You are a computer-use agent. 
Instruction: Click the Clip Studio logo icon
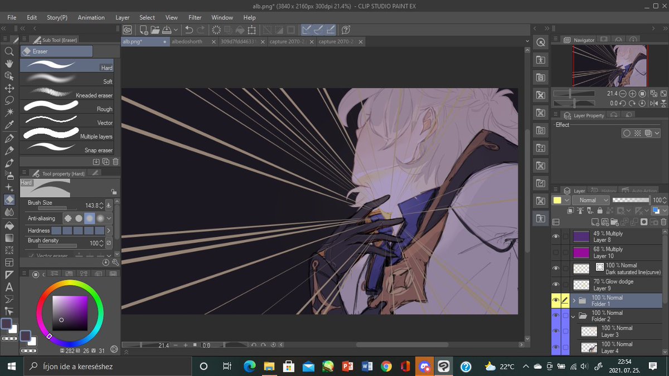point(127,30)
